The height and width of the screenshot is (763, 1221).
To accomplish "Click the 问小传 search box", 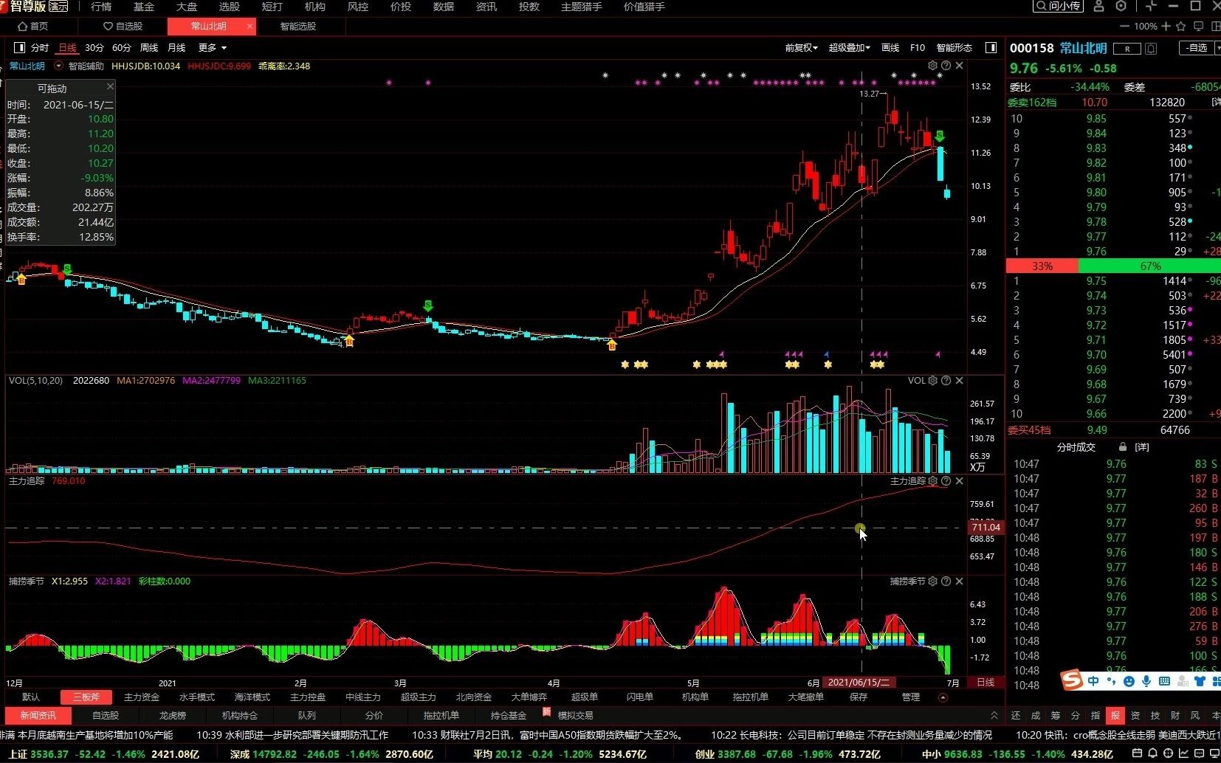I will coord(1057,6).
